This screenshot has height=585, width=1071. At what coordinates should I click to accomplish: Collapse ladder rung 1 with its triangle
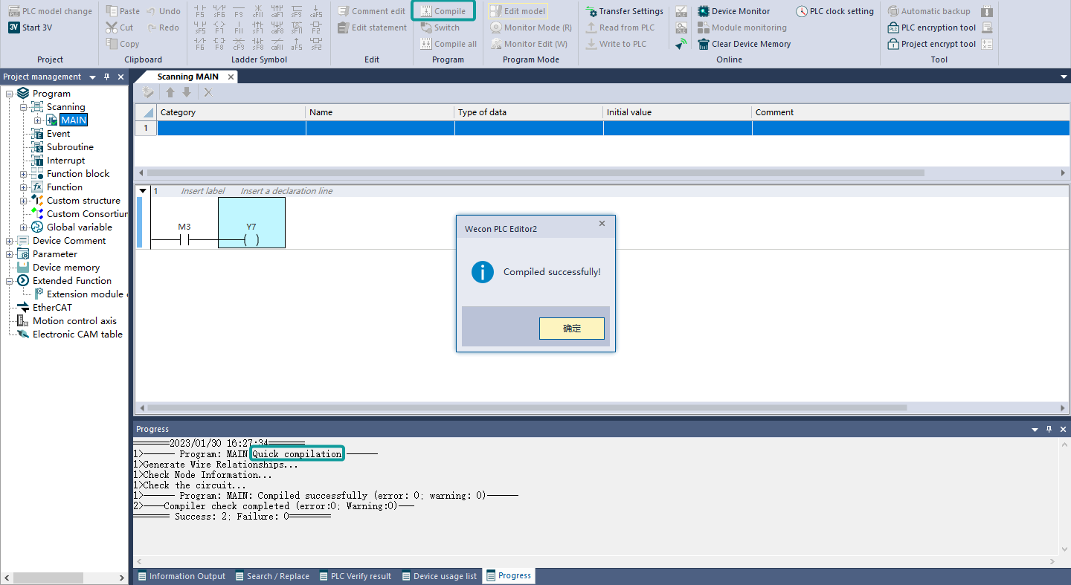click(143, 191)
